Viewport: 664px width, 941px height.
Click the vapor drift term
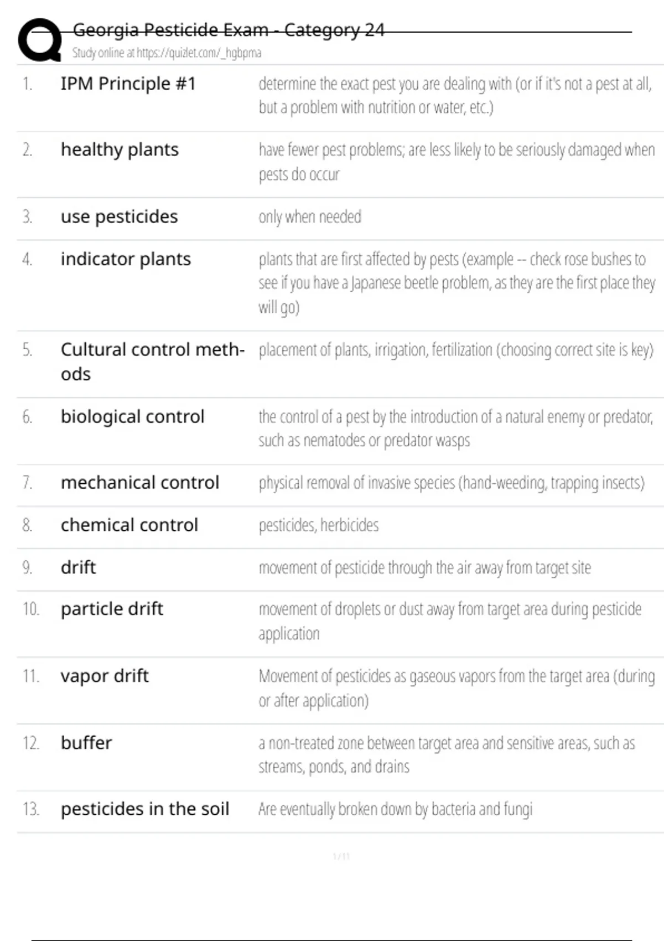pos(105,676)
